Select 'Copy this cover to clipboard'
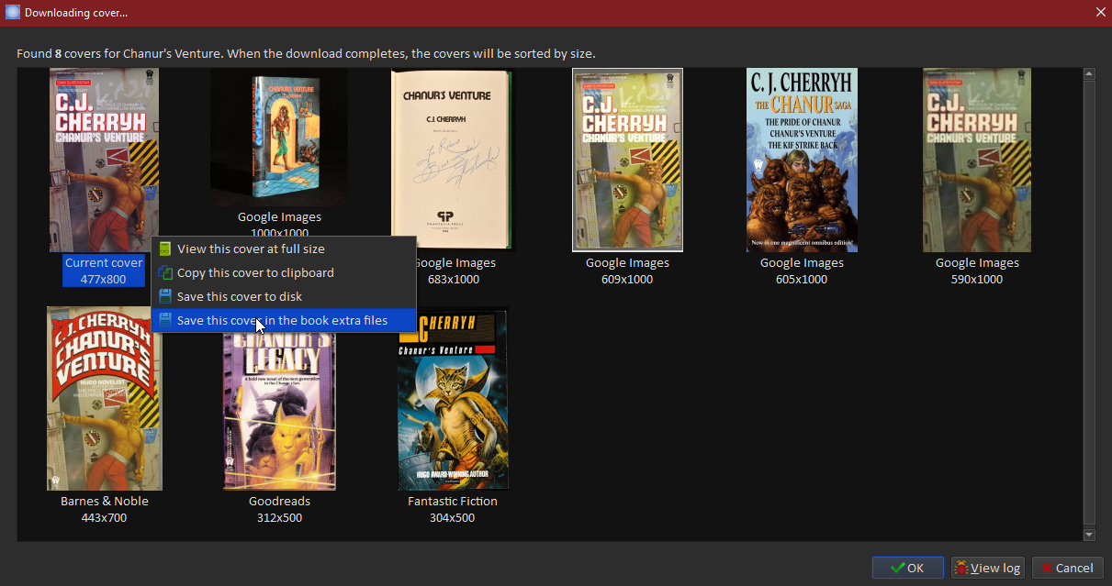Image resolution: width=1112 pixels, height=586 pixels. pos(283,272)
